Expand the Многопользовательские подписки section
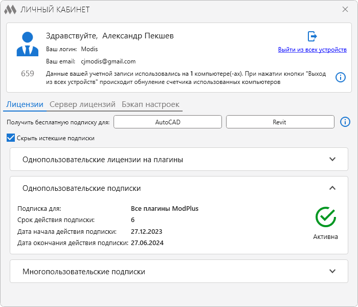Viewport: 358px width, 307px height. (x=332, y=271)
